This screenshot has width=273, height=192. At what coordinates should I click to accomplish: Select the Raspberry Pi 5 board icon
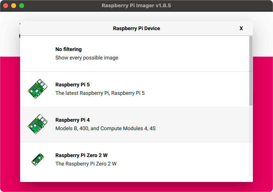click(38, 89)
